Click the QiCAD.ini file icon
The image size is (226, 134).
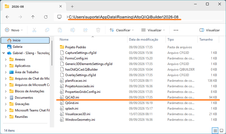click(62, 97)
